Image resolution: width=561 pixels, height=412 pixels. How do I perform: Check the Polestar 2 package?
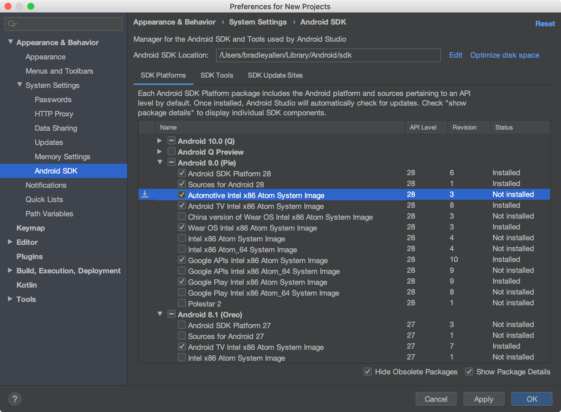click(182, 303)
